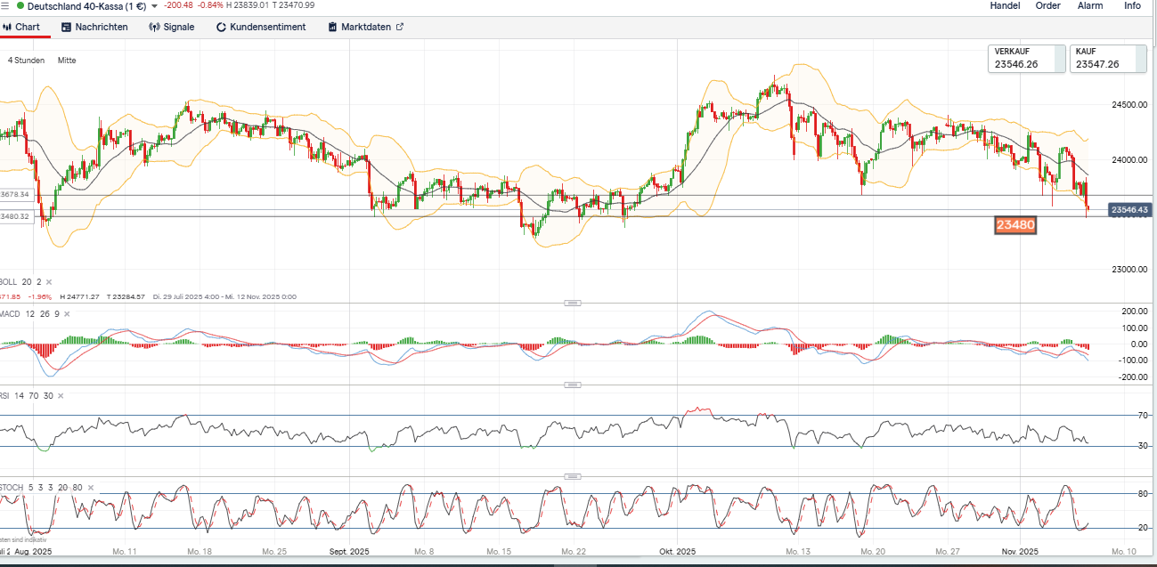Remove the BOLL indicator with its X
Image resolution: width=1157 pixels, height=567 pixels.
pyautogui.click(x=50, y=282)
